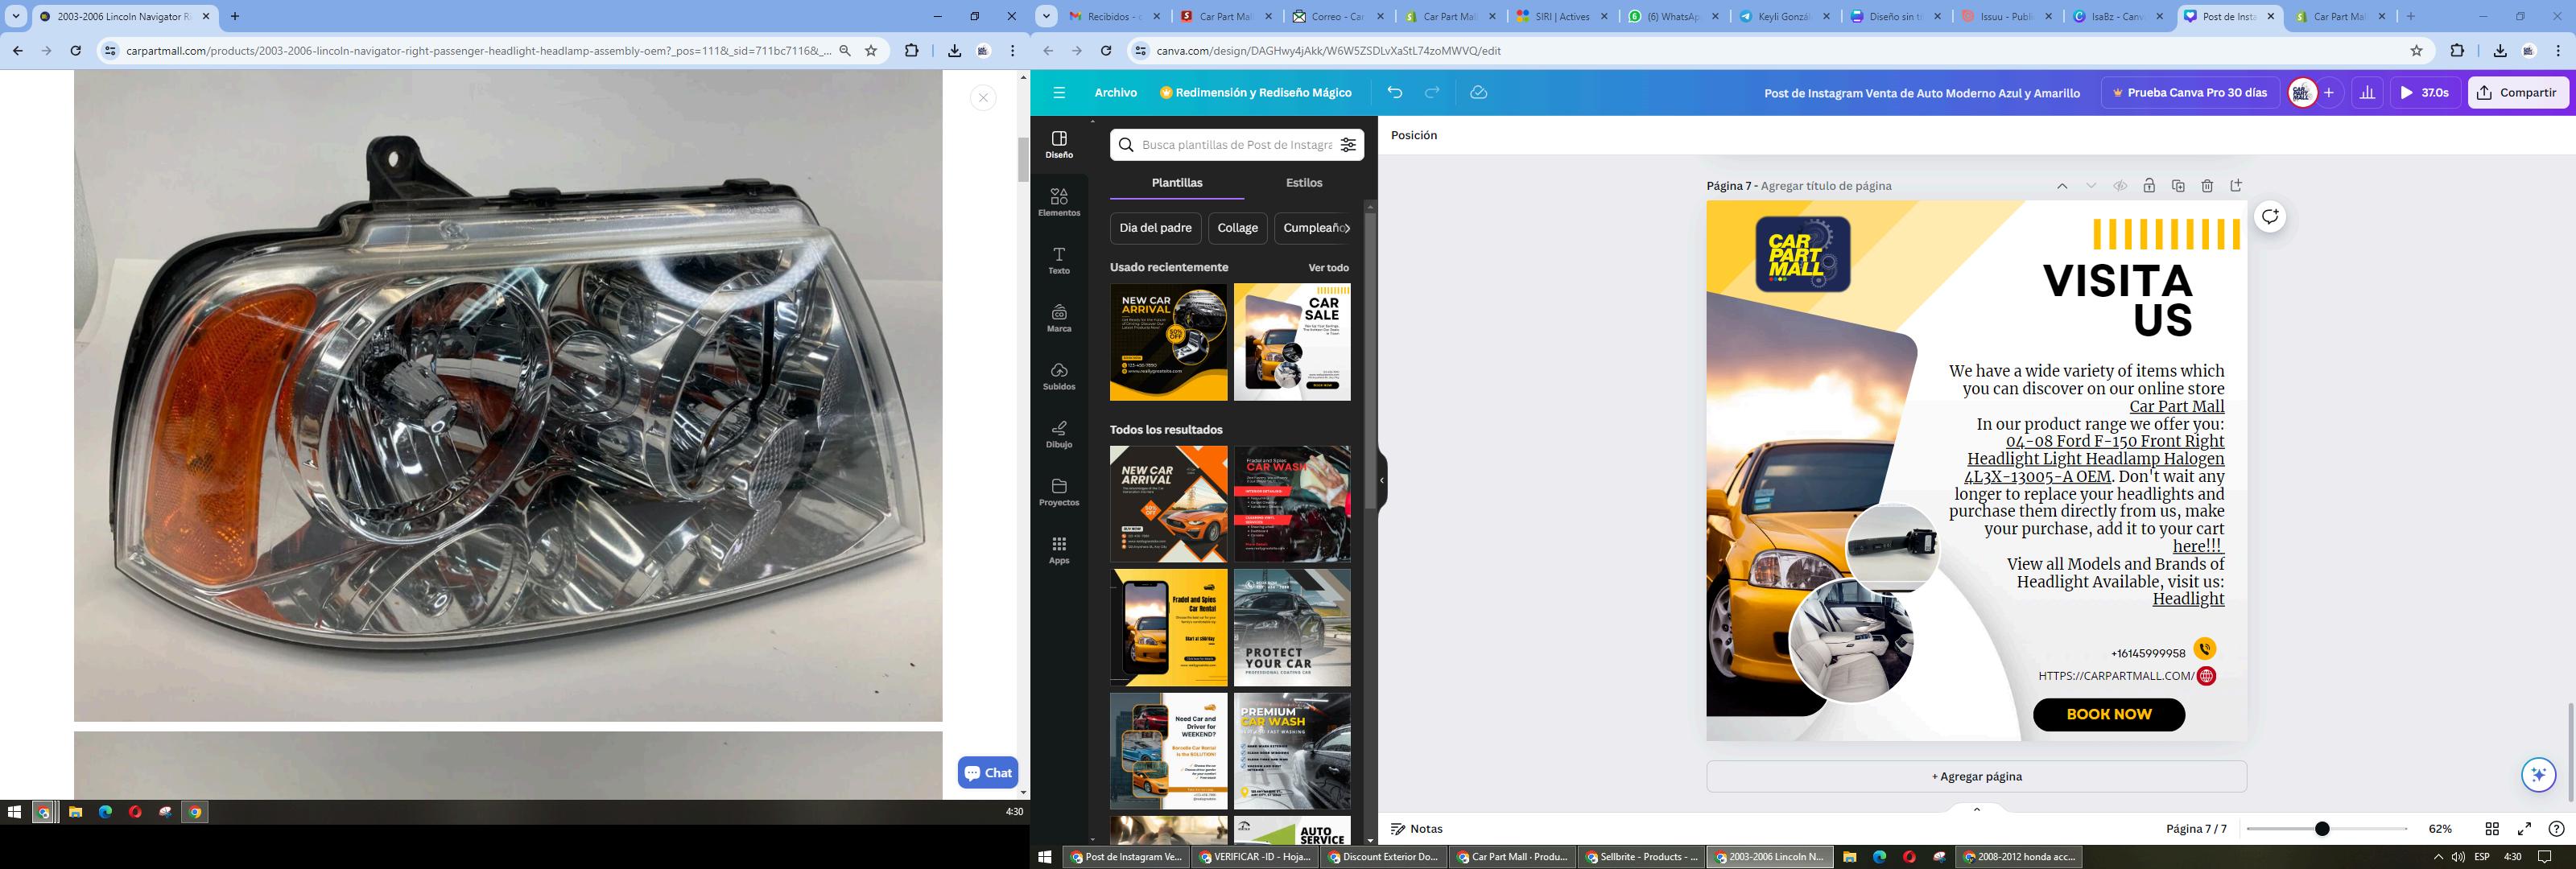
Task: Open the Archivo menu
Action: coord(1115,93)
